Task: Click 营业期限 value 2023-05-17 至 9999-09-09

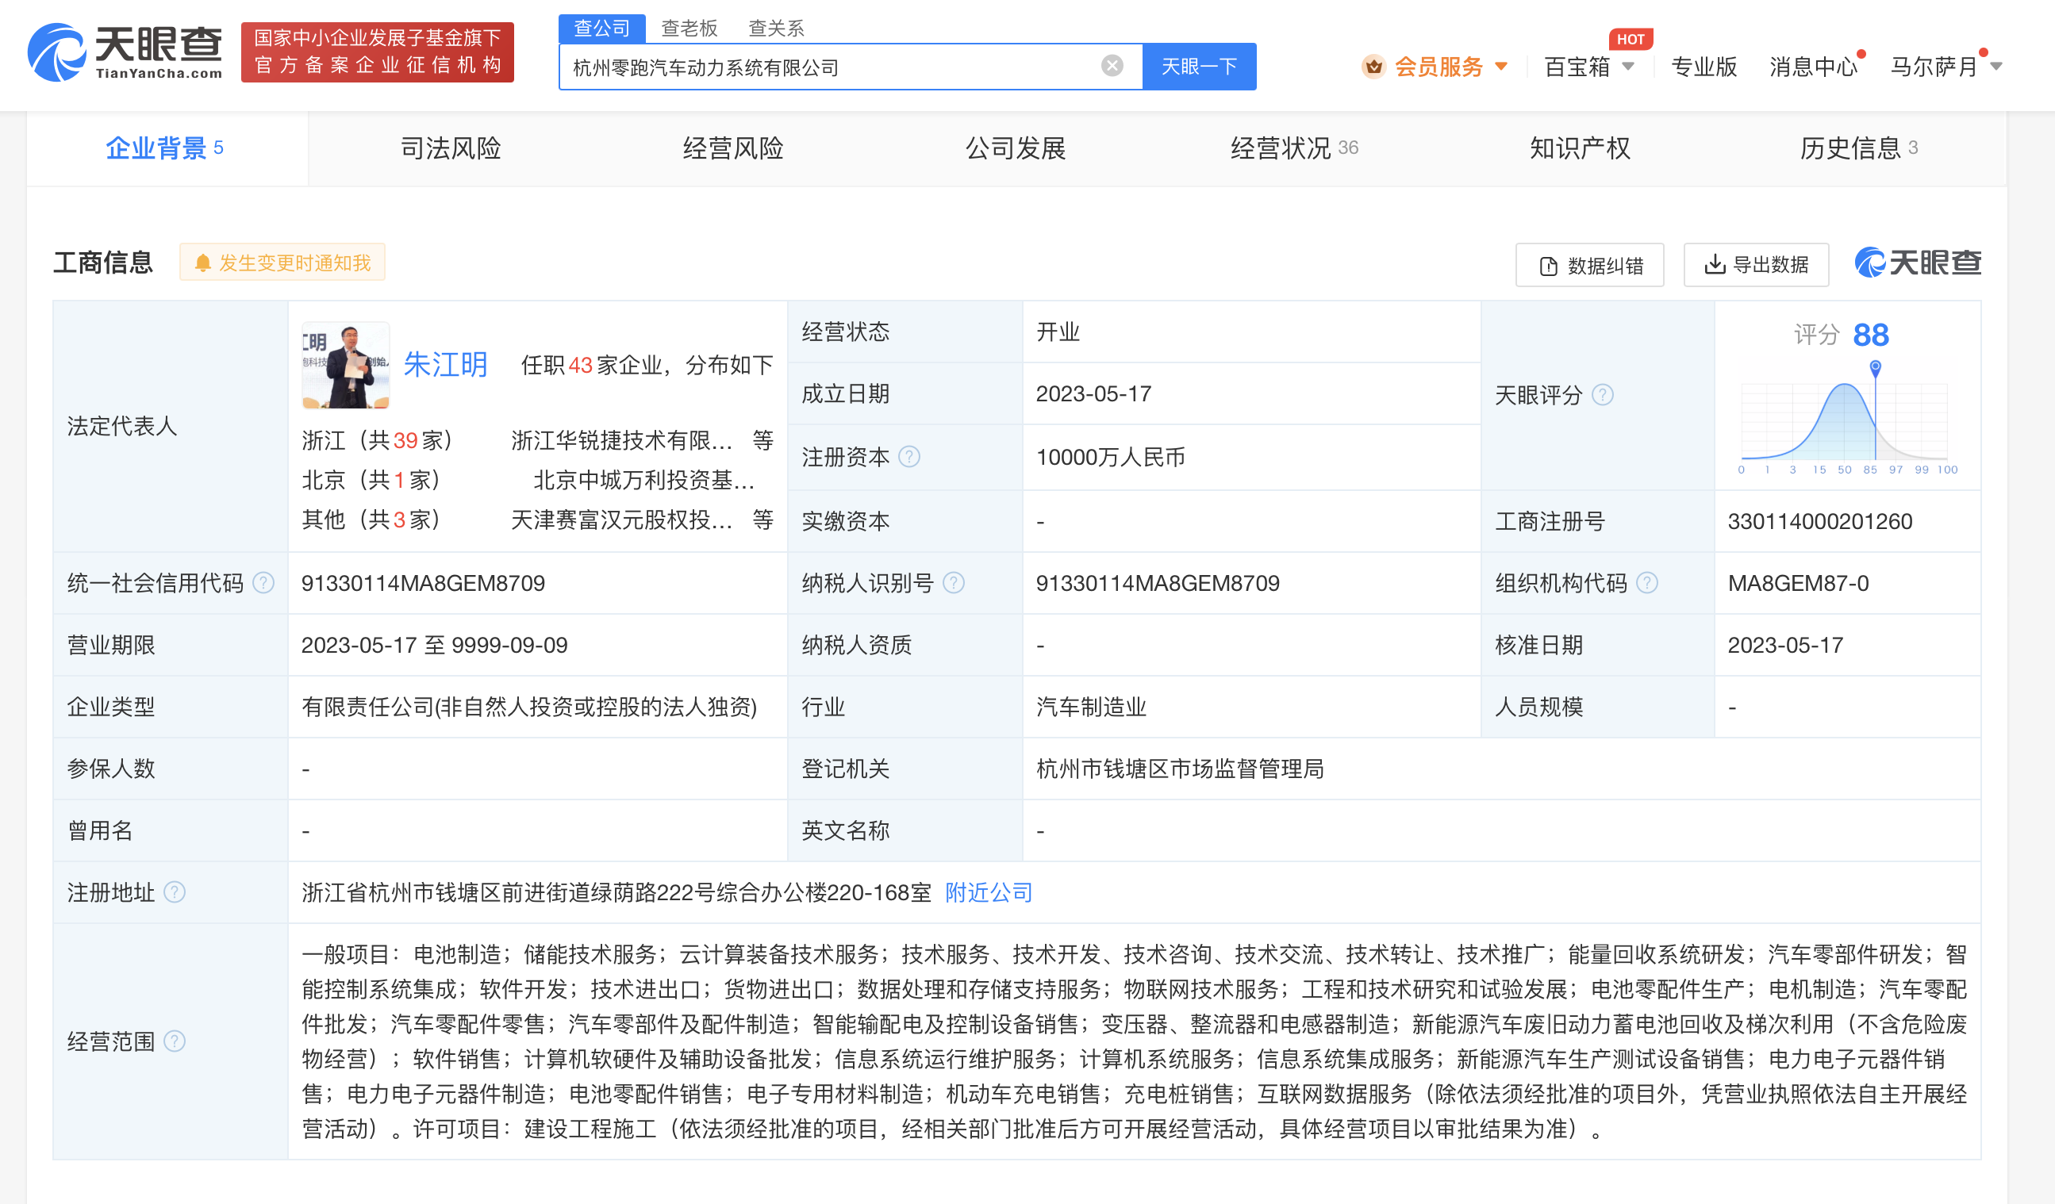Action: [435, 645]
